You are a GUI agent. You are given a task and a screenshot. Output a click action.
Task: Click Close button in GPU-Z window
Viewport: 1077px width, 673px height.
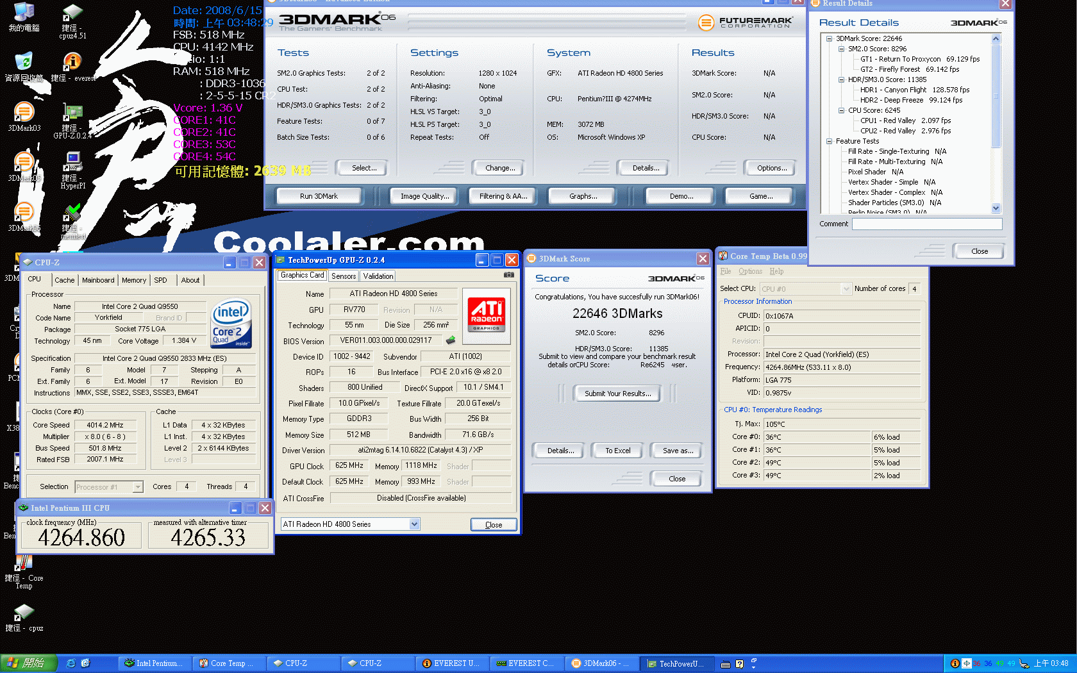click(x=494, y=524)
